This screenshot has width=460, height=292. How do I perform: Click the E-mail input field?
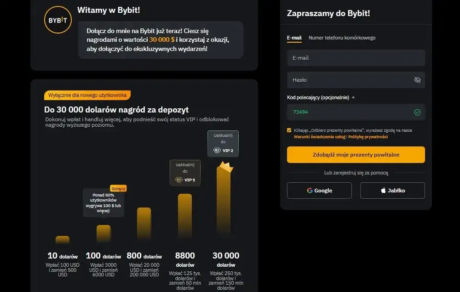tap(356, 57)
